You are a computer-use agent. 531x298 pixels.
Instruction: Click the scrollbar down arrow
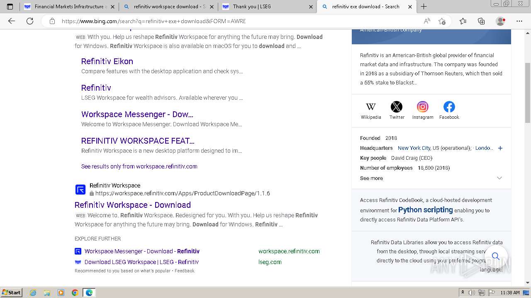point(528,283)
